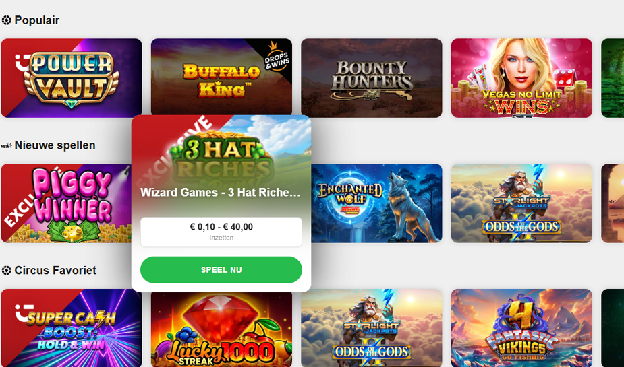Screen dimensions: 624x367
Task: Click the NEW icon beside Nieuwe spellen
Action: 6,145
